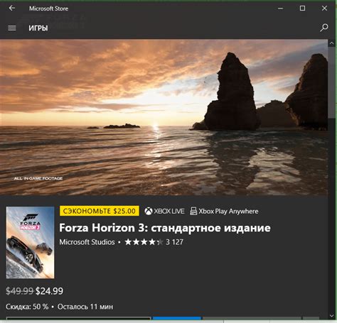Maximize the Microsoft Store window
Screen dimensions: 337x323
302,9
